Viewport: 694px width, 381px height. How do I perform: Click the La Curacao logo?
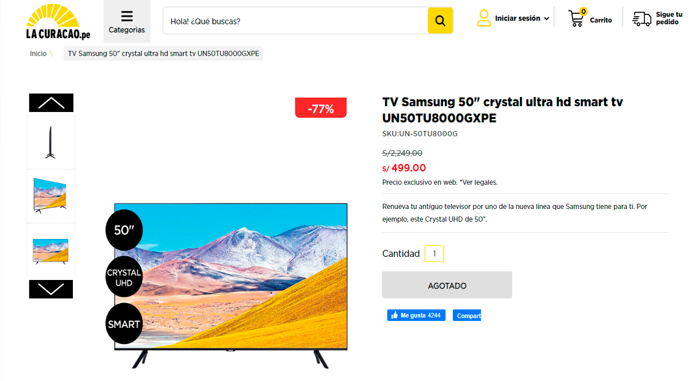click(x=58, y=21)
